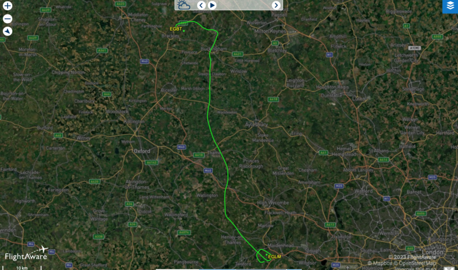Click the Oxford city label
458x270 pixels.
coord(142,151)
